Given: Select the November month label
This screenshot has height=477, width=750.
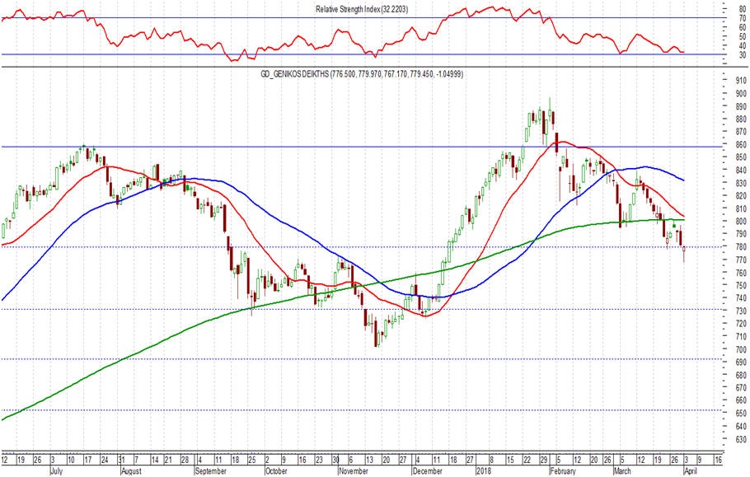Looking at the screenshot, I should pyautogui.click(x=354, y=470).
